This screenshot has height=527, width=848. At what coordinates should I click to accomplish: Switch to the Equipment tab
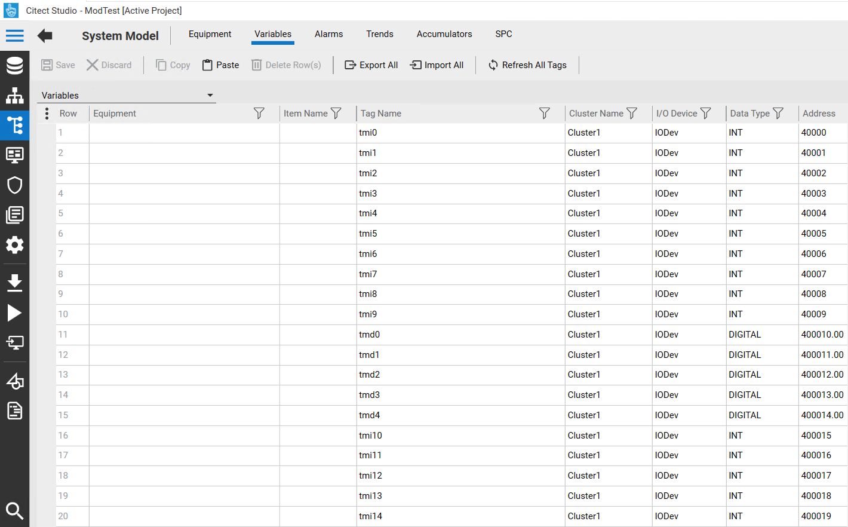(210, 34)
